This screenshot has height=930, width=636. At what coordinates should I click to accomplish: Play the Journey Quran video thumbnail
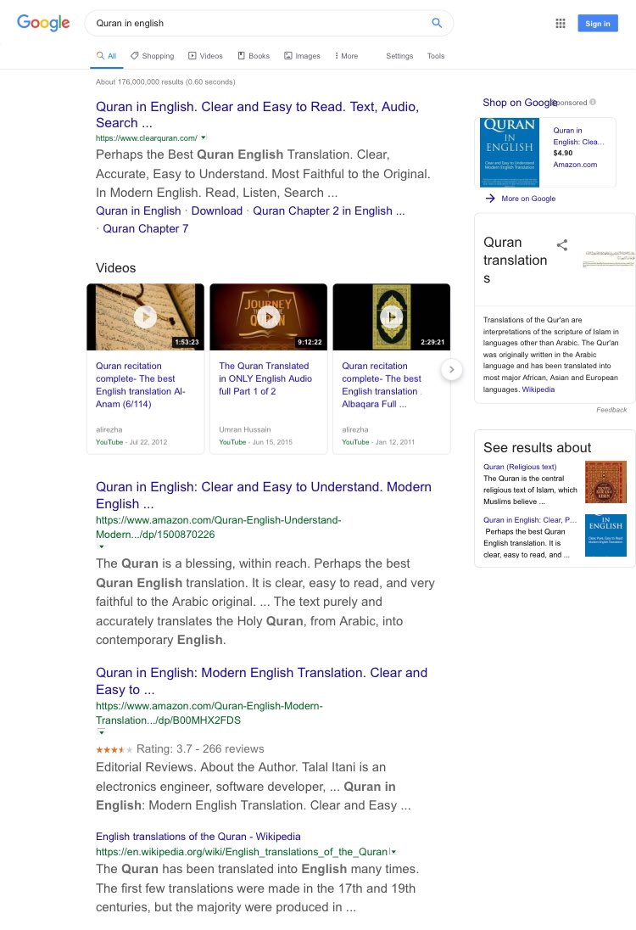(x=269, y=317)
